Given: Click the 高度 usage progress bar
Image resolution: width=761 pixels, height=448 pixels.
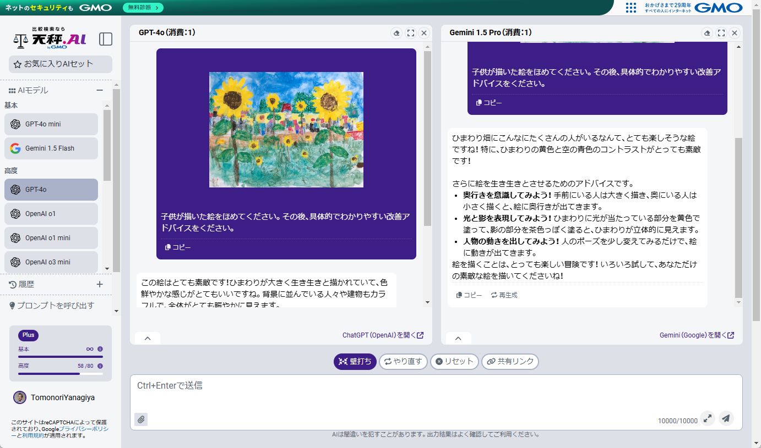Looking at the screenshot, I should click(x=59, y=373).
